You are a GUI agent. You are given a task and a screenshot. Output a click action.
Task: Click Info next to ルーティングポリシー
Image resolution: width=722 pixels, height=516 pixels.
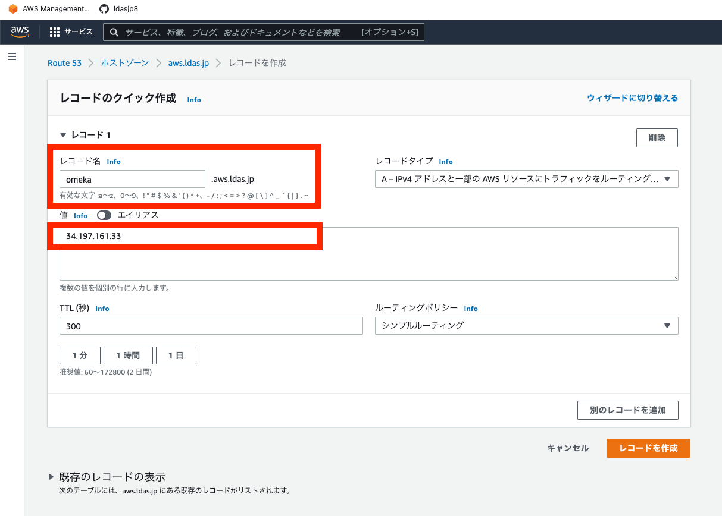471,309
